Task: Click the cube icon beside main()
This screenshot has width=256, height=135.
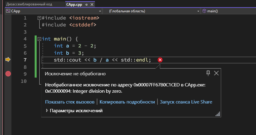Action: pos(204,11)
